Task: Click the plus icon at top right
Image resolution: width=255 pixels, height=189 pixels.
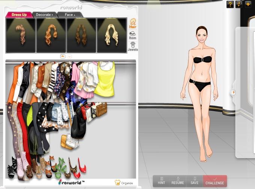Action: click(248, 5)
